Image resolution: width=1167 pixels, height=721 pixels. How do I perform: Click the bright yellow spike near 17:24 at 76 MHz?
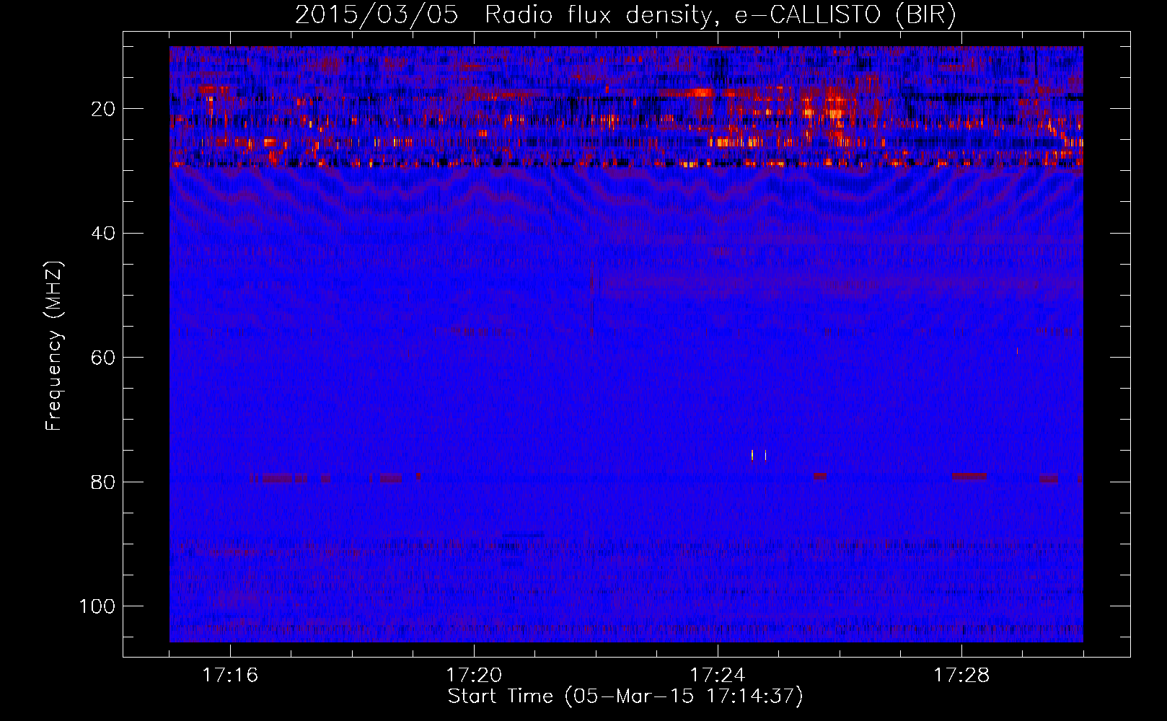coord(752,455)
